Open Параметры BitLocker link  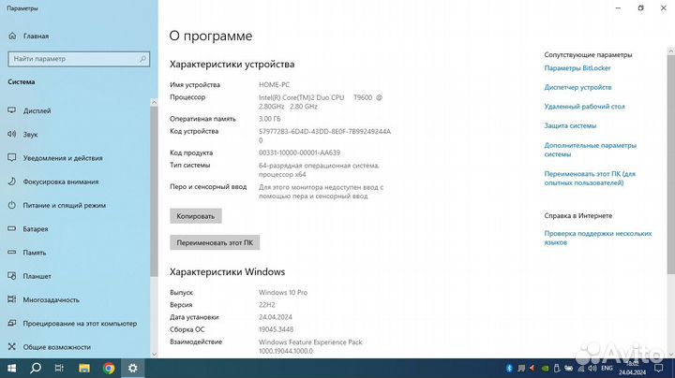pos(577,68)
